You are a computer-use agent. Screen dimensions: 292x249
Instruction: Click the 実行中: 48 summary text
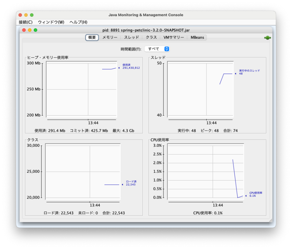tap(187, 131)
